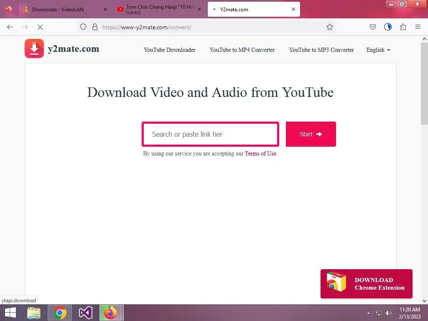
Task: Close the Y2mate.com tab
Action: pos(293,9)
